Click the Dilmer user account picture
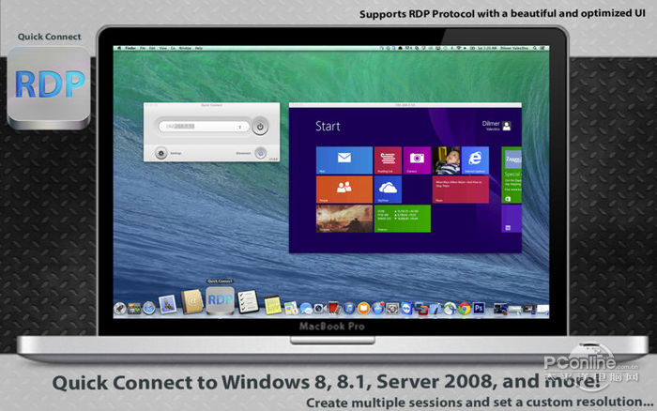Viewport: 657px width, 411px height. pyautogui.click(x=507, y=126)
